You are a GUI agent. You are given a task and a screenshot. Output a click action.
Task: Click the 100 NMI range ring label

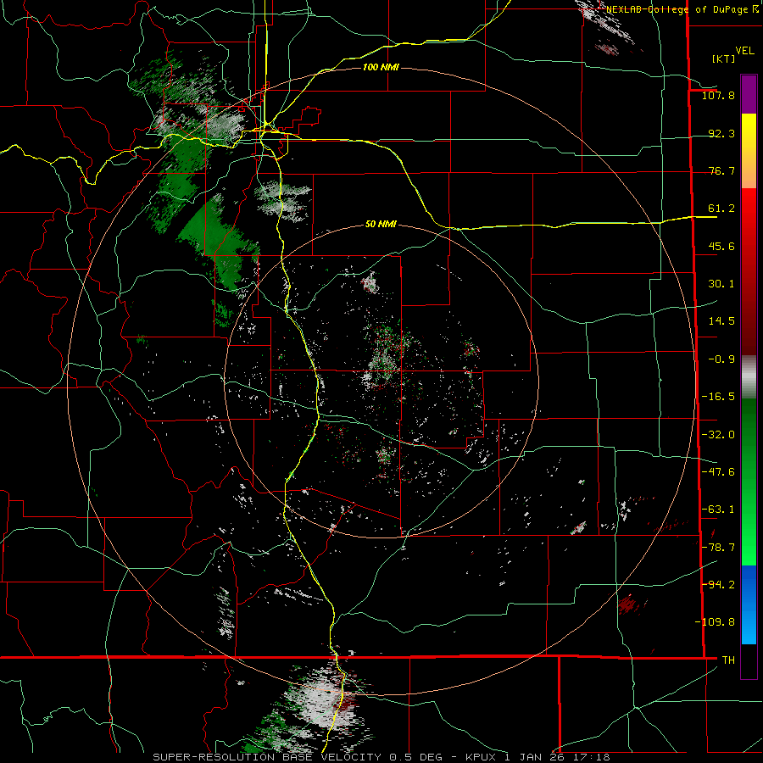point(381,67)
